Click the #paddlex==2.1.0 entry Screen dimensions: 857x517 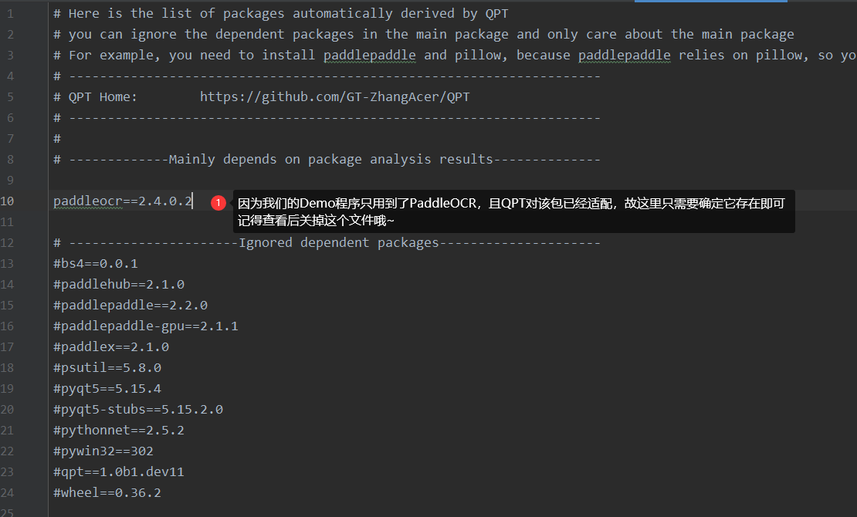[x=110, y=346]
